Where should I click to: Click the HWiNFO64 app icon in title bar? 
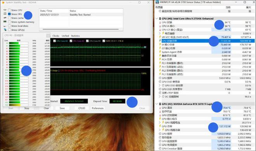[157, 2]
